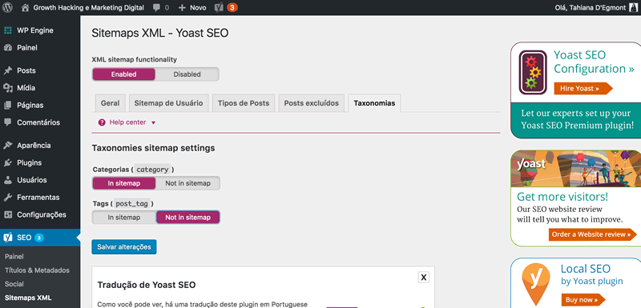
Task: Open the Sitemaps XML submenu item
Action: click(28, 298)
